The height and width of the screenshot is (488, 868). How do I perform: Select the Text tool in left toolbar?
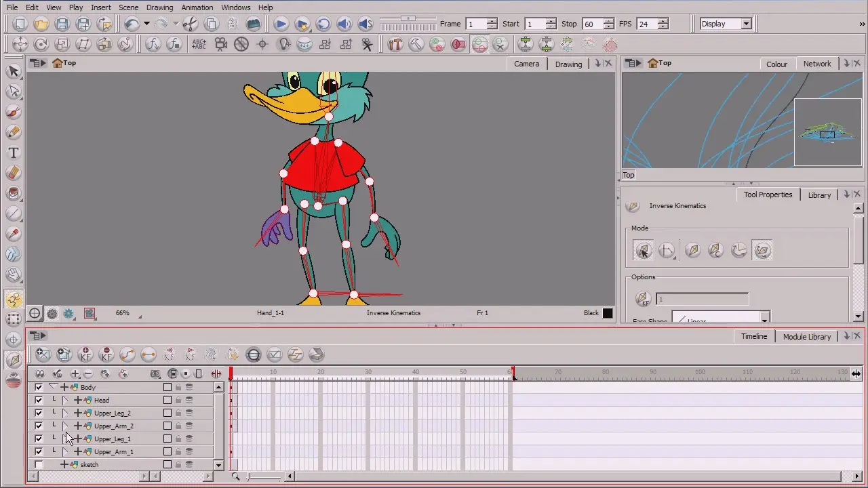pyautogui.click(x=13, y=152)
